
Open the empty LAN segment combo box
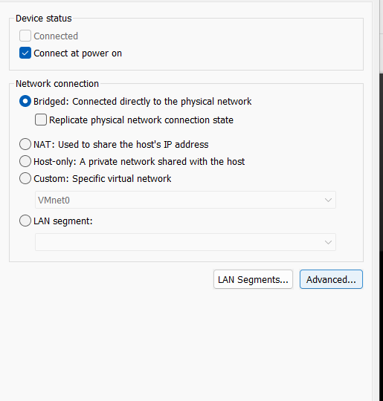point(185,242)
